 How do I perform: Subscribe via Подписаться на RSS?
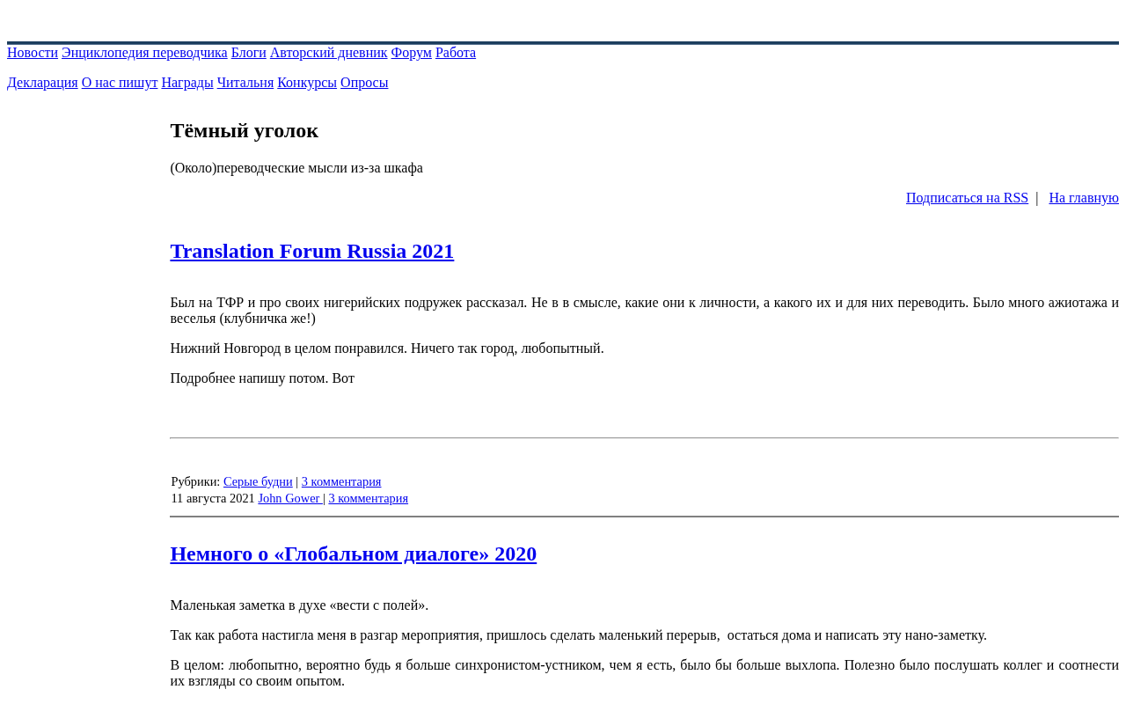[967, 198]
